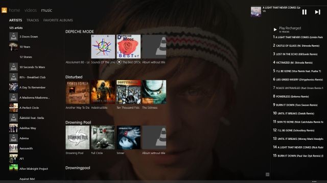
Task: Open the Drowning Pool self-titled album cover
Action: [77, 137]
